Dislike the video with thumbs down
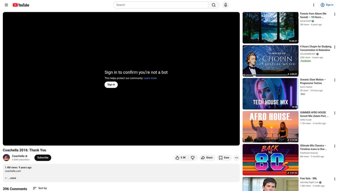This screenshot has width=339, height=191. point(193,158)
